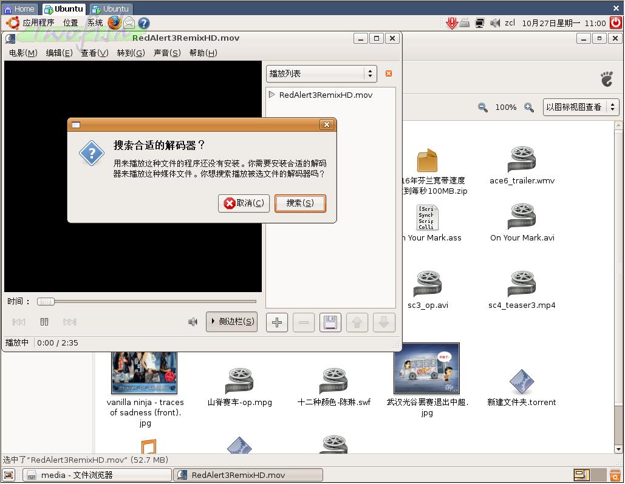Image resolution: width=625 pixels, height=484 pixels.
Task: Expand the 播放列表 playlist sidebar dropdown
Action: pos(321,73)
